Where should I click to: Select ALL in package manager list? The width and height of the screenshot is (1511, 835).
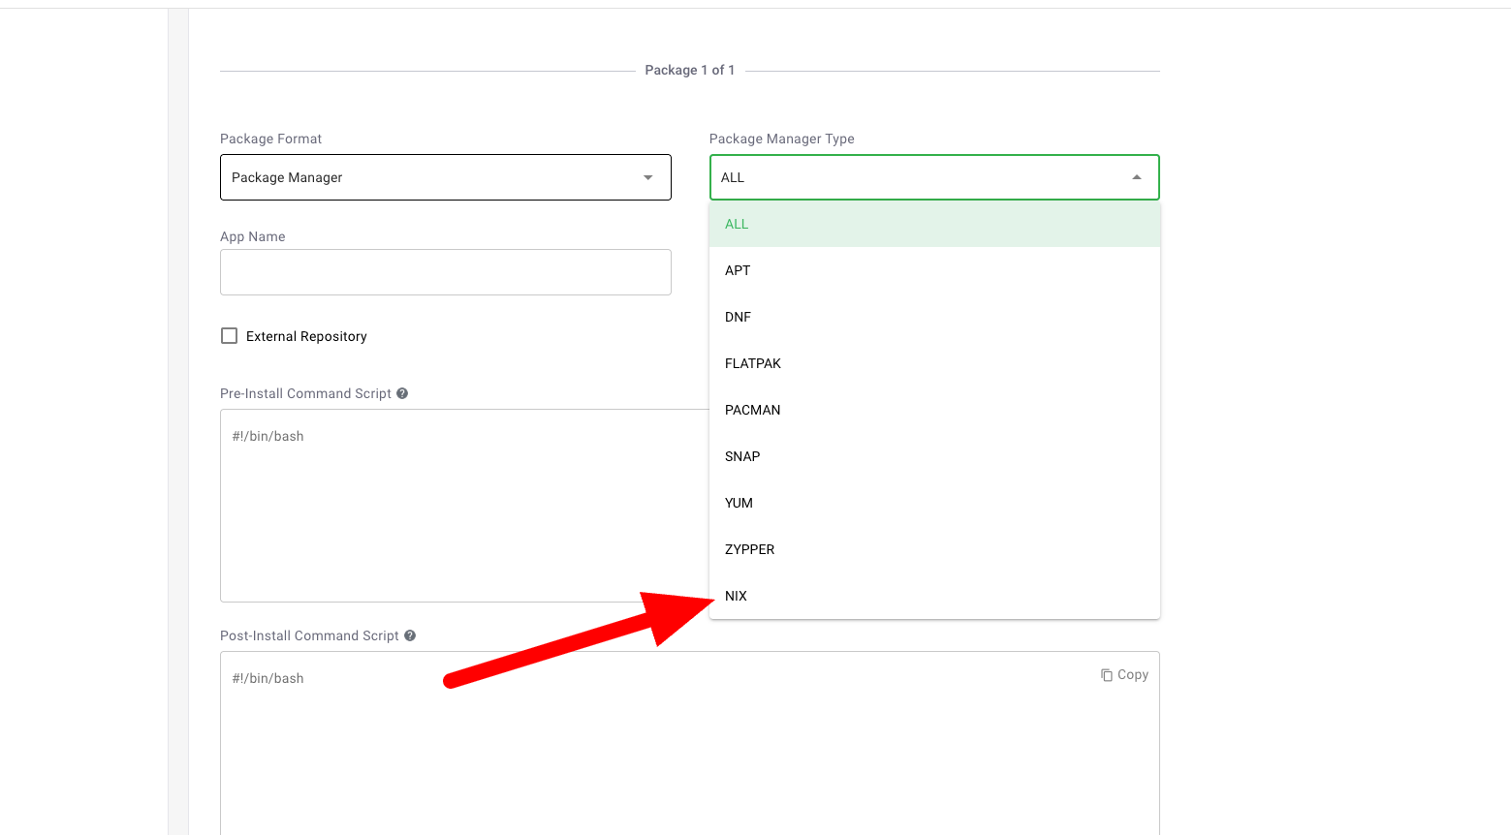pos(934,224)
